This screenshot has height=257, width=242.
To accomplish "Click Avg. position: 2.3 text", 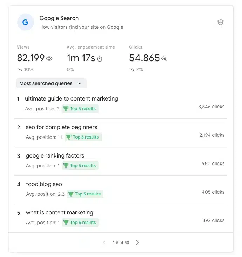I will tap(45, 194).
